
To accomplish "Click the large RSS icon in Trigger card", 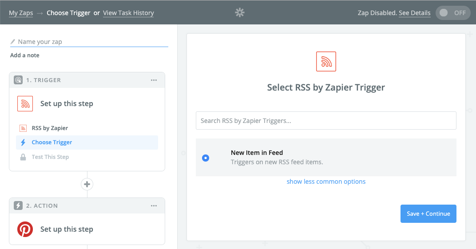I will coord(25,104).
